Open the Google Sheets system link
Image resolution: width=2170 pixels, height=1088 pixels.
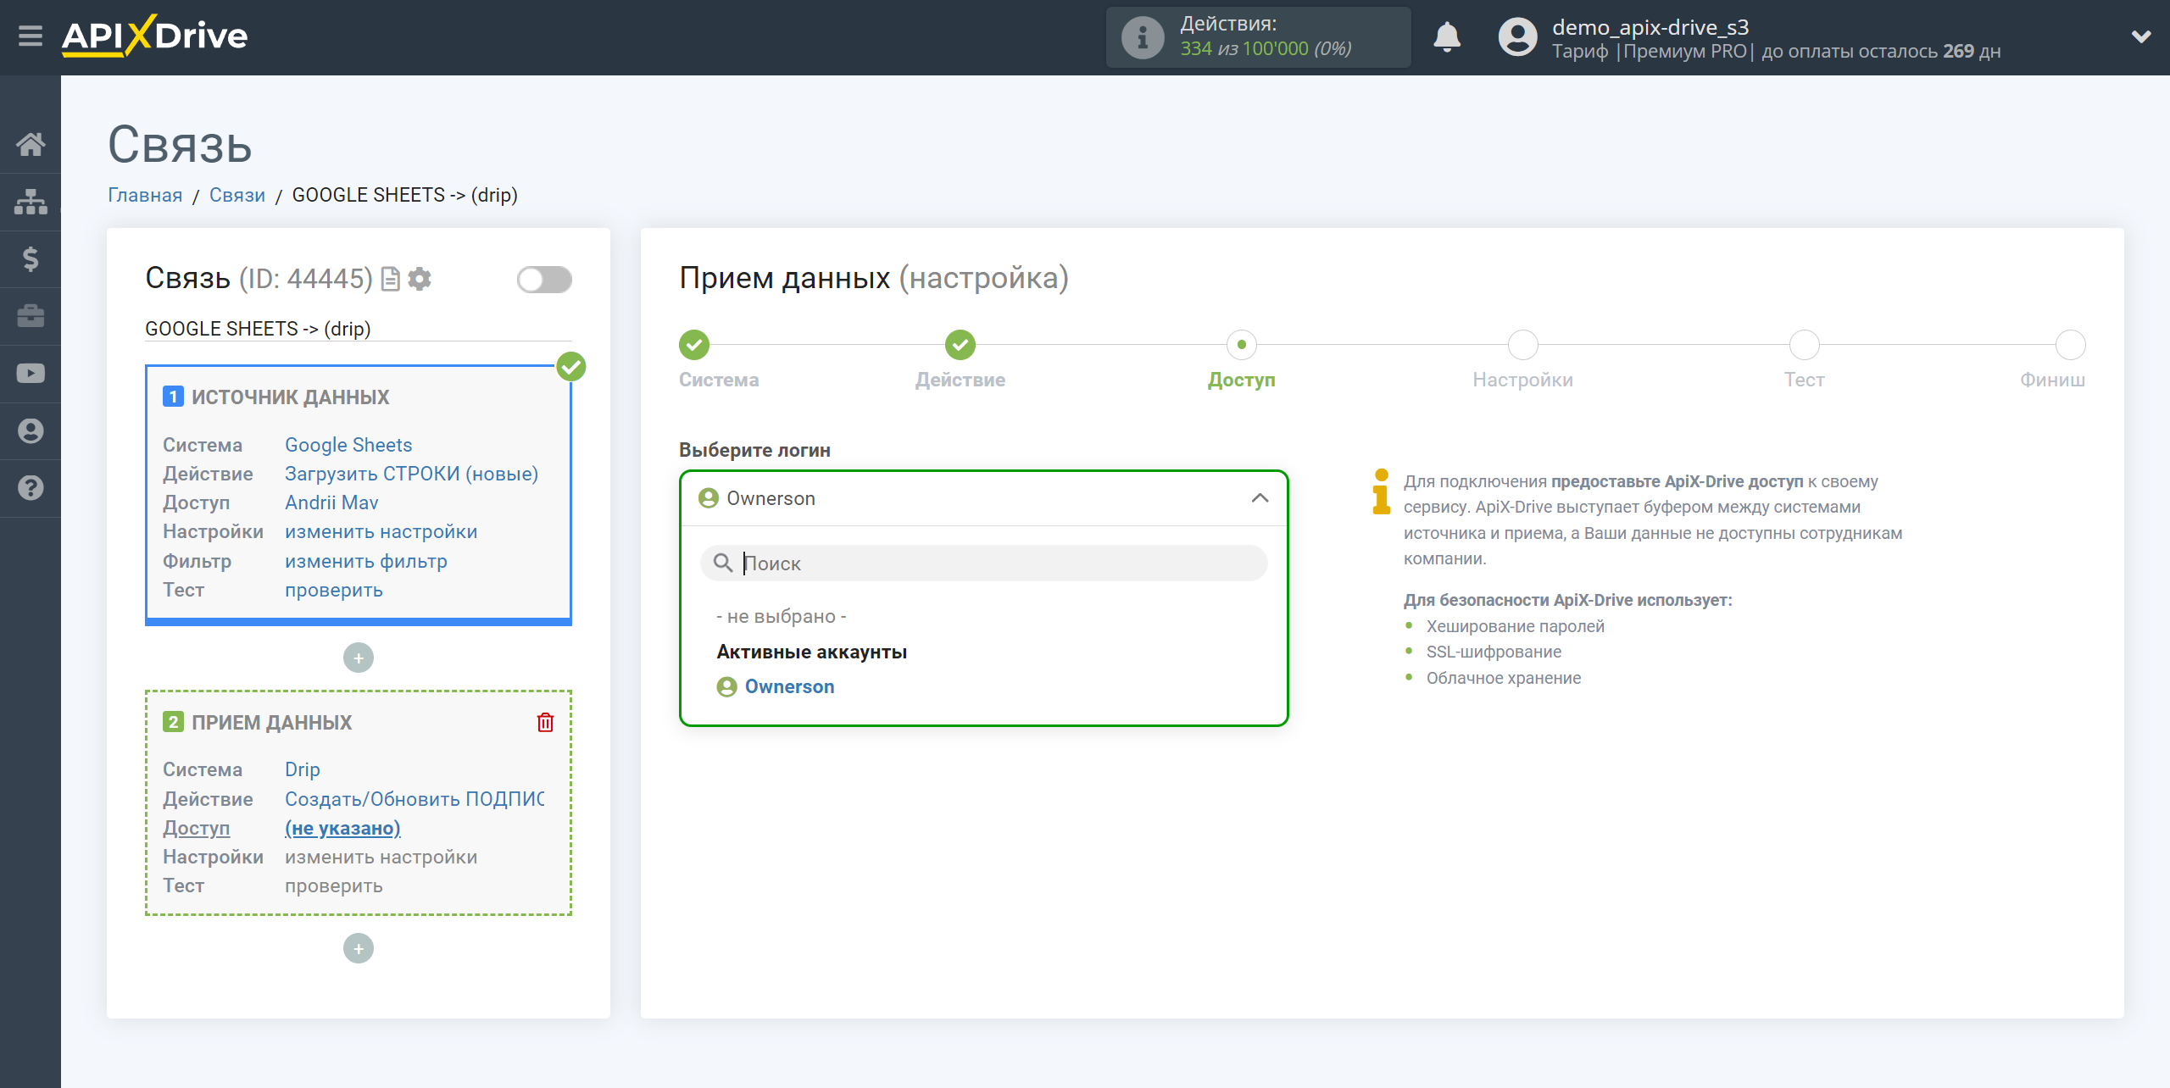(348, 445)
